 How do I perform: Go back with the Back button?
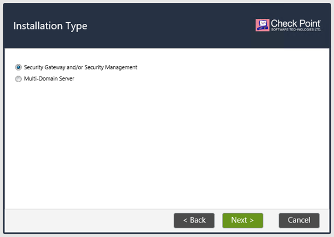point(194,220)
